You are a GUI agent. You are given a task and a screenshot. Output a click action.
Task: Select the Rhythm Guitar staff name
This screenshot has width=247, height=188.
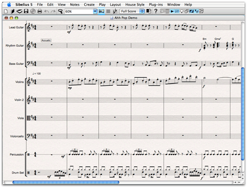click(x=15, y=46)
